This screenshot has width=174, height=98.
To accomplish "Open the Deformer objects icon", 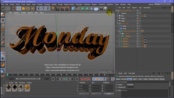I will point(92,8).
